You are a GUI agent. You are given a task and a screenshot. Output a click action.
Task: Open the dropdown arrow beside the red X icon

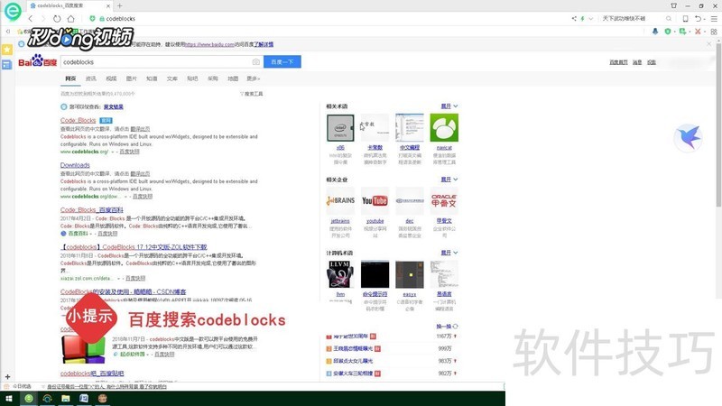tap(704, 32)
